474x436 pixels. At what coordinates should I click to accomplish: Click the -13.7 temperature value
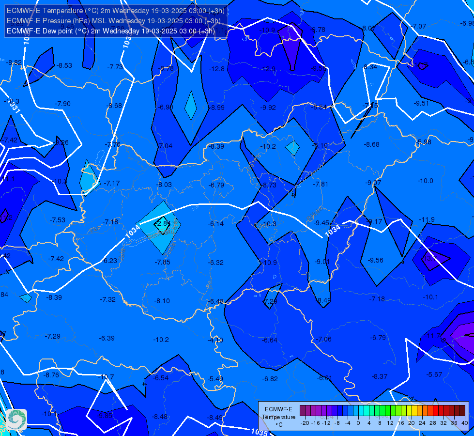point(429,258)
